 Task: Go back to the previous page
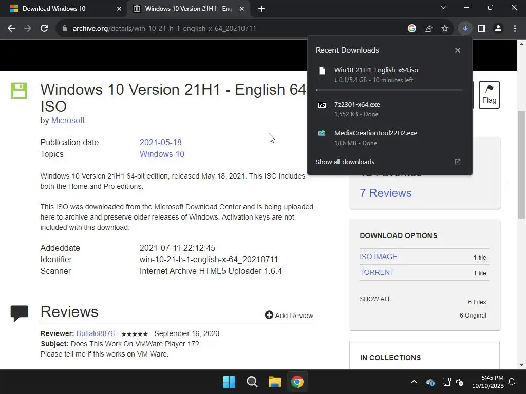(x=11, y=29)
